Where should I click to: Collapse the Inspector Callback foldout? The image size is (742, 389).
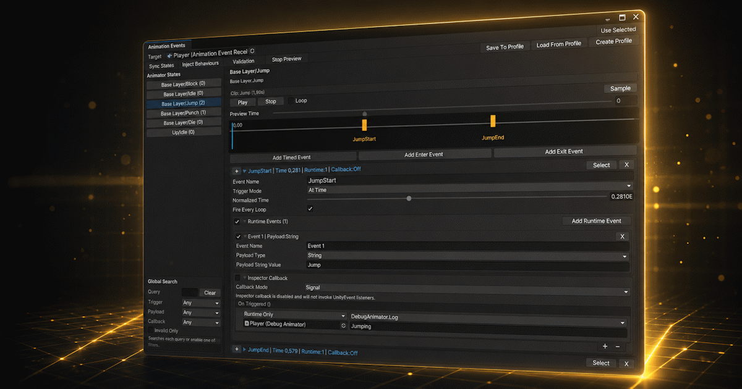[x=244, y=278]
